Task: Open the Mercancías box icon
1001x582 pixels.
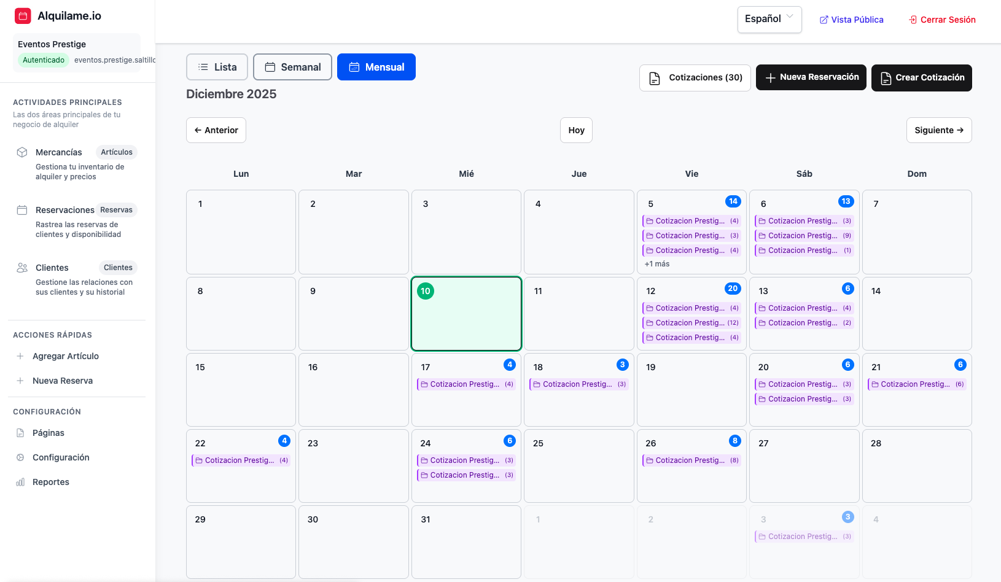Action: click(x=22, y=152)
